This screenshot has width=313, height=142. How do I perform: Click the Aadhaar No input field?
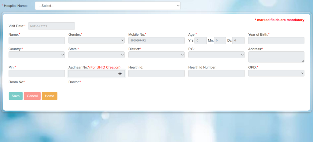(x=96, y=74)
